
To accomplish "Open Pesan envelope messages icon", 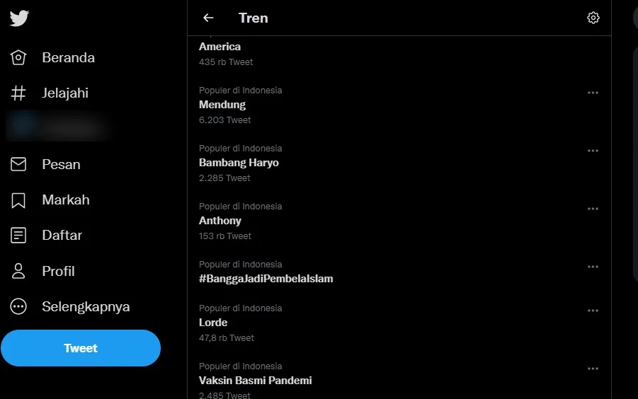I will click(18, 164).
